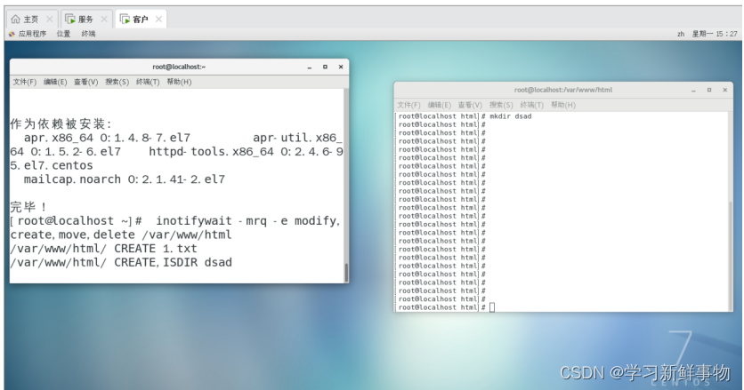Image resolution: width=744 pixels, height=390 pixels.
Task: Click the VM icon on 客户 tab
Action: pos(125,19)
